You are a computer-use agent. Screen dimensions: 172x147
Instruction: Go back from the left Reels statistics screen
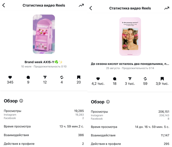click(x=4, y=5)
